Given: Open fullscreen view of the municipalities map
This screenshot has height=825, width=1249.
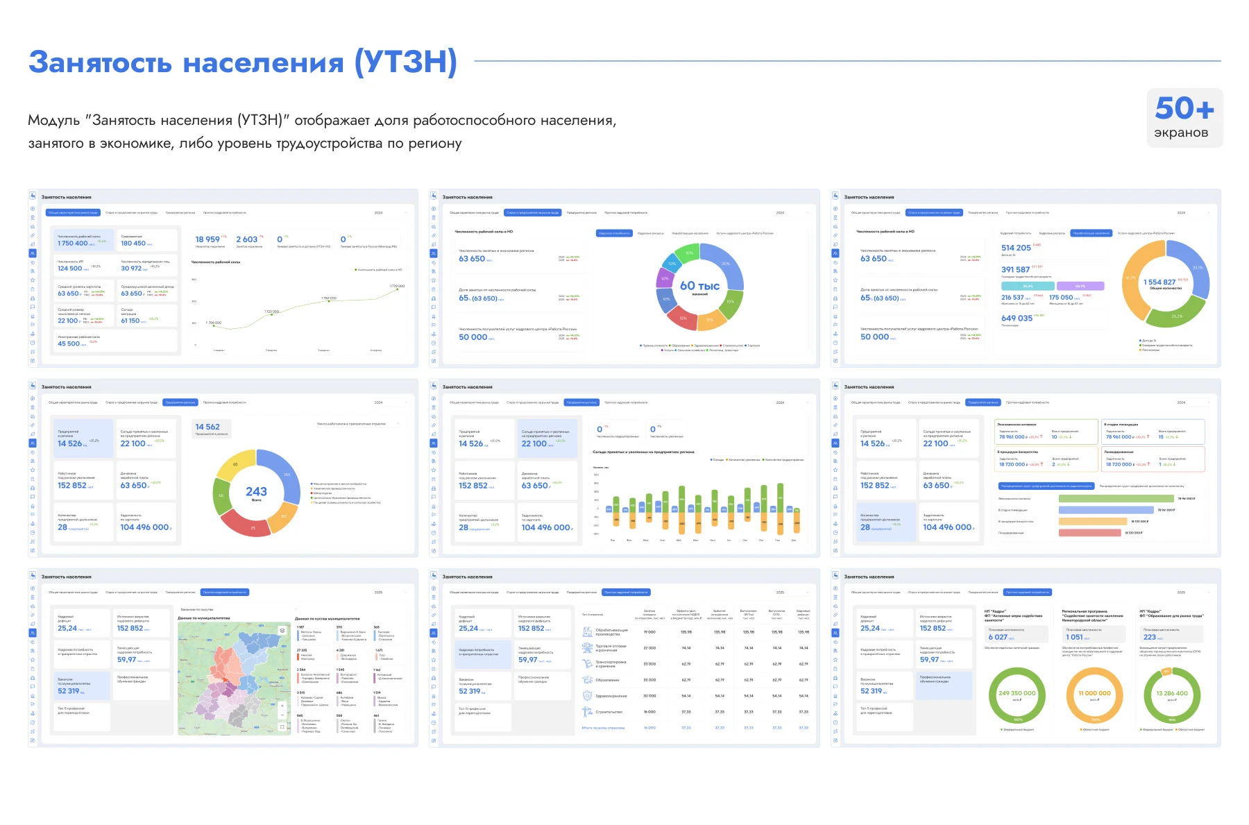Looking at the screenshot, I should (282, 726).
